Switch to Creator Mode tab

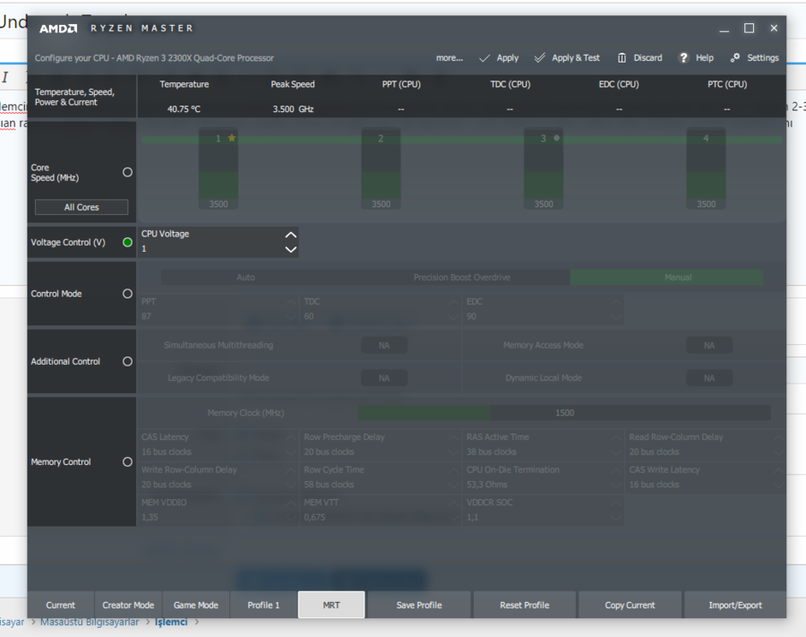[128, 605]
